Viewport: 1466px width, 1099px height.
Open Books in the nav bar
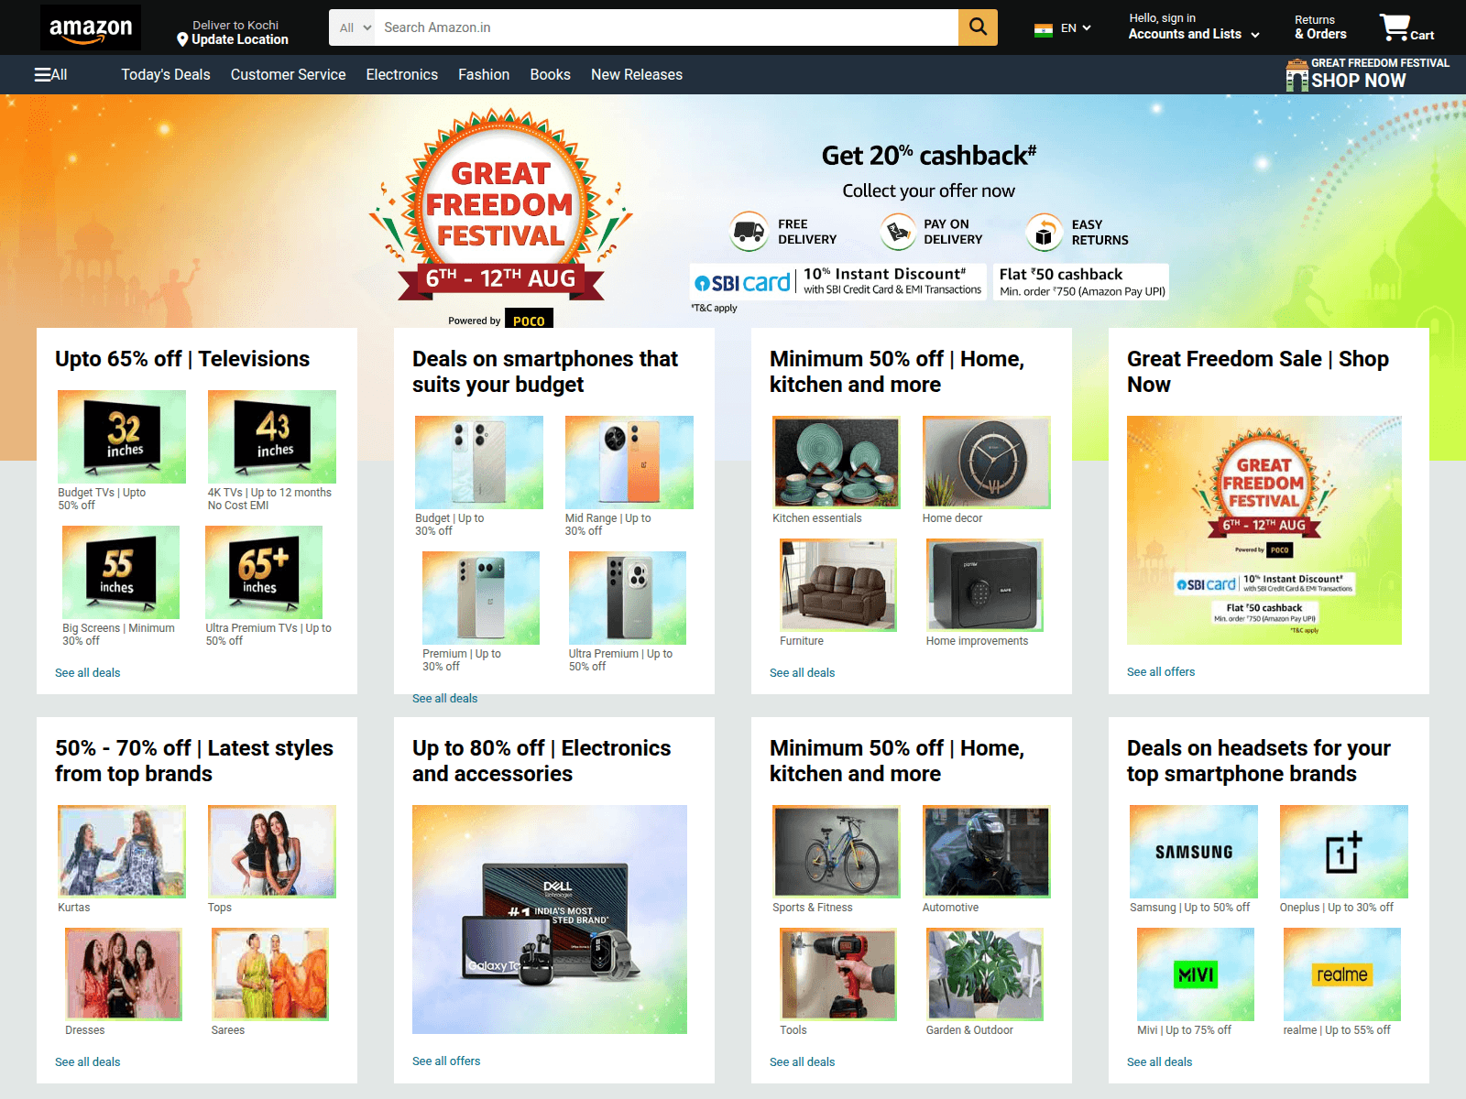tap(551, 75)
